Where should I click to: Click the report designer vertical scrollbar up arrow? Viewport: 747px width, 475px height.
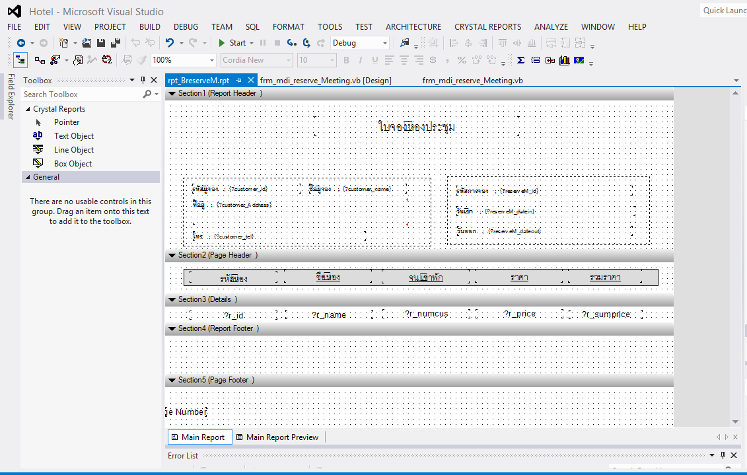(x=736, y=92)
